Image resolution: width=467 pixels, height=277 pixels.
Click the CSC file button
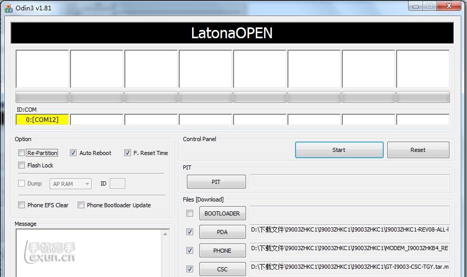click(x=223, y=269)
